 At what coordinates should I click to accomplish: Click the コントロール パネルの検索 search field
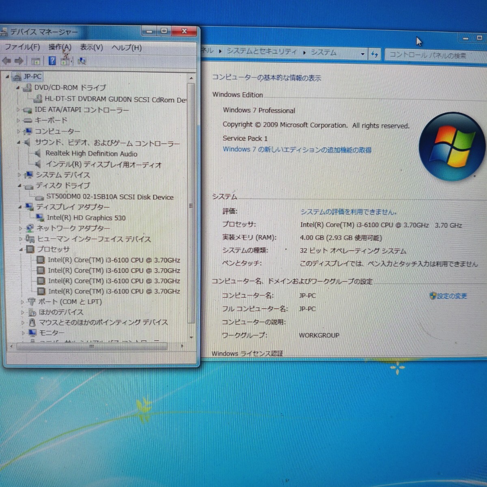(x=435, y=56)
